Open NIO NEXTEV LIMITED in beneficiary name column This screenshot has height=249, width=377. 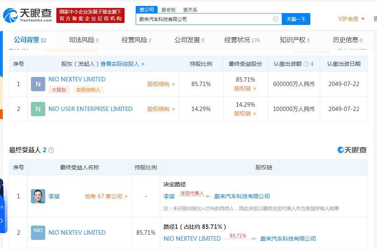point(77,233)
